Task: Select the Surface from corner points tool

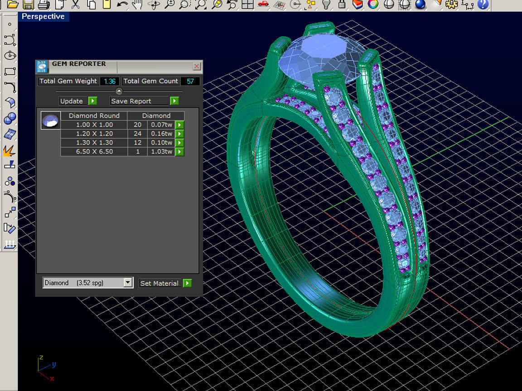Action: [10, 103]
